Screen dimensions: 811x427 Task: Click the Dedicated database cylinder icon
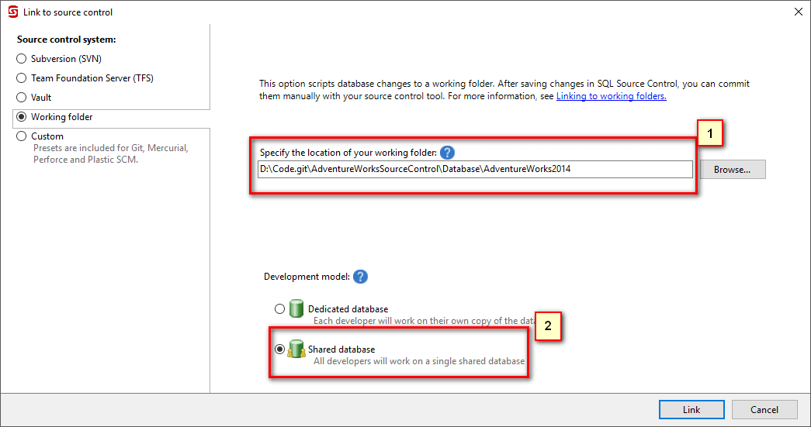click(296, 308)
